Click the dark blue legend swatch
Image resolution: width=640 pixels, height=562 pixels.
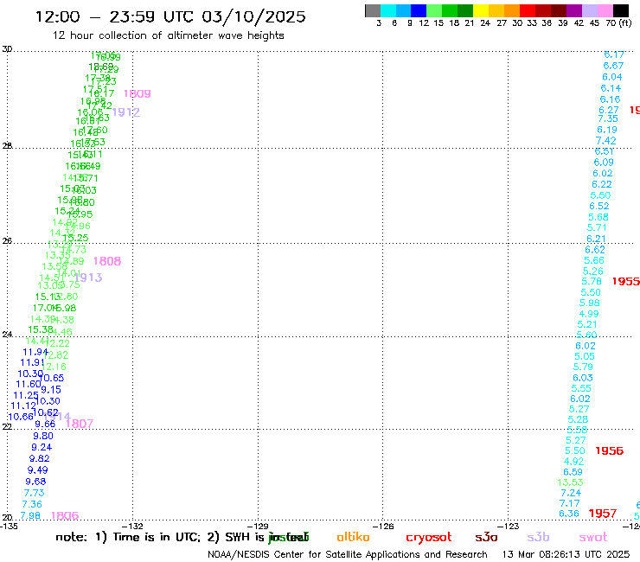(x=419, y=10)
